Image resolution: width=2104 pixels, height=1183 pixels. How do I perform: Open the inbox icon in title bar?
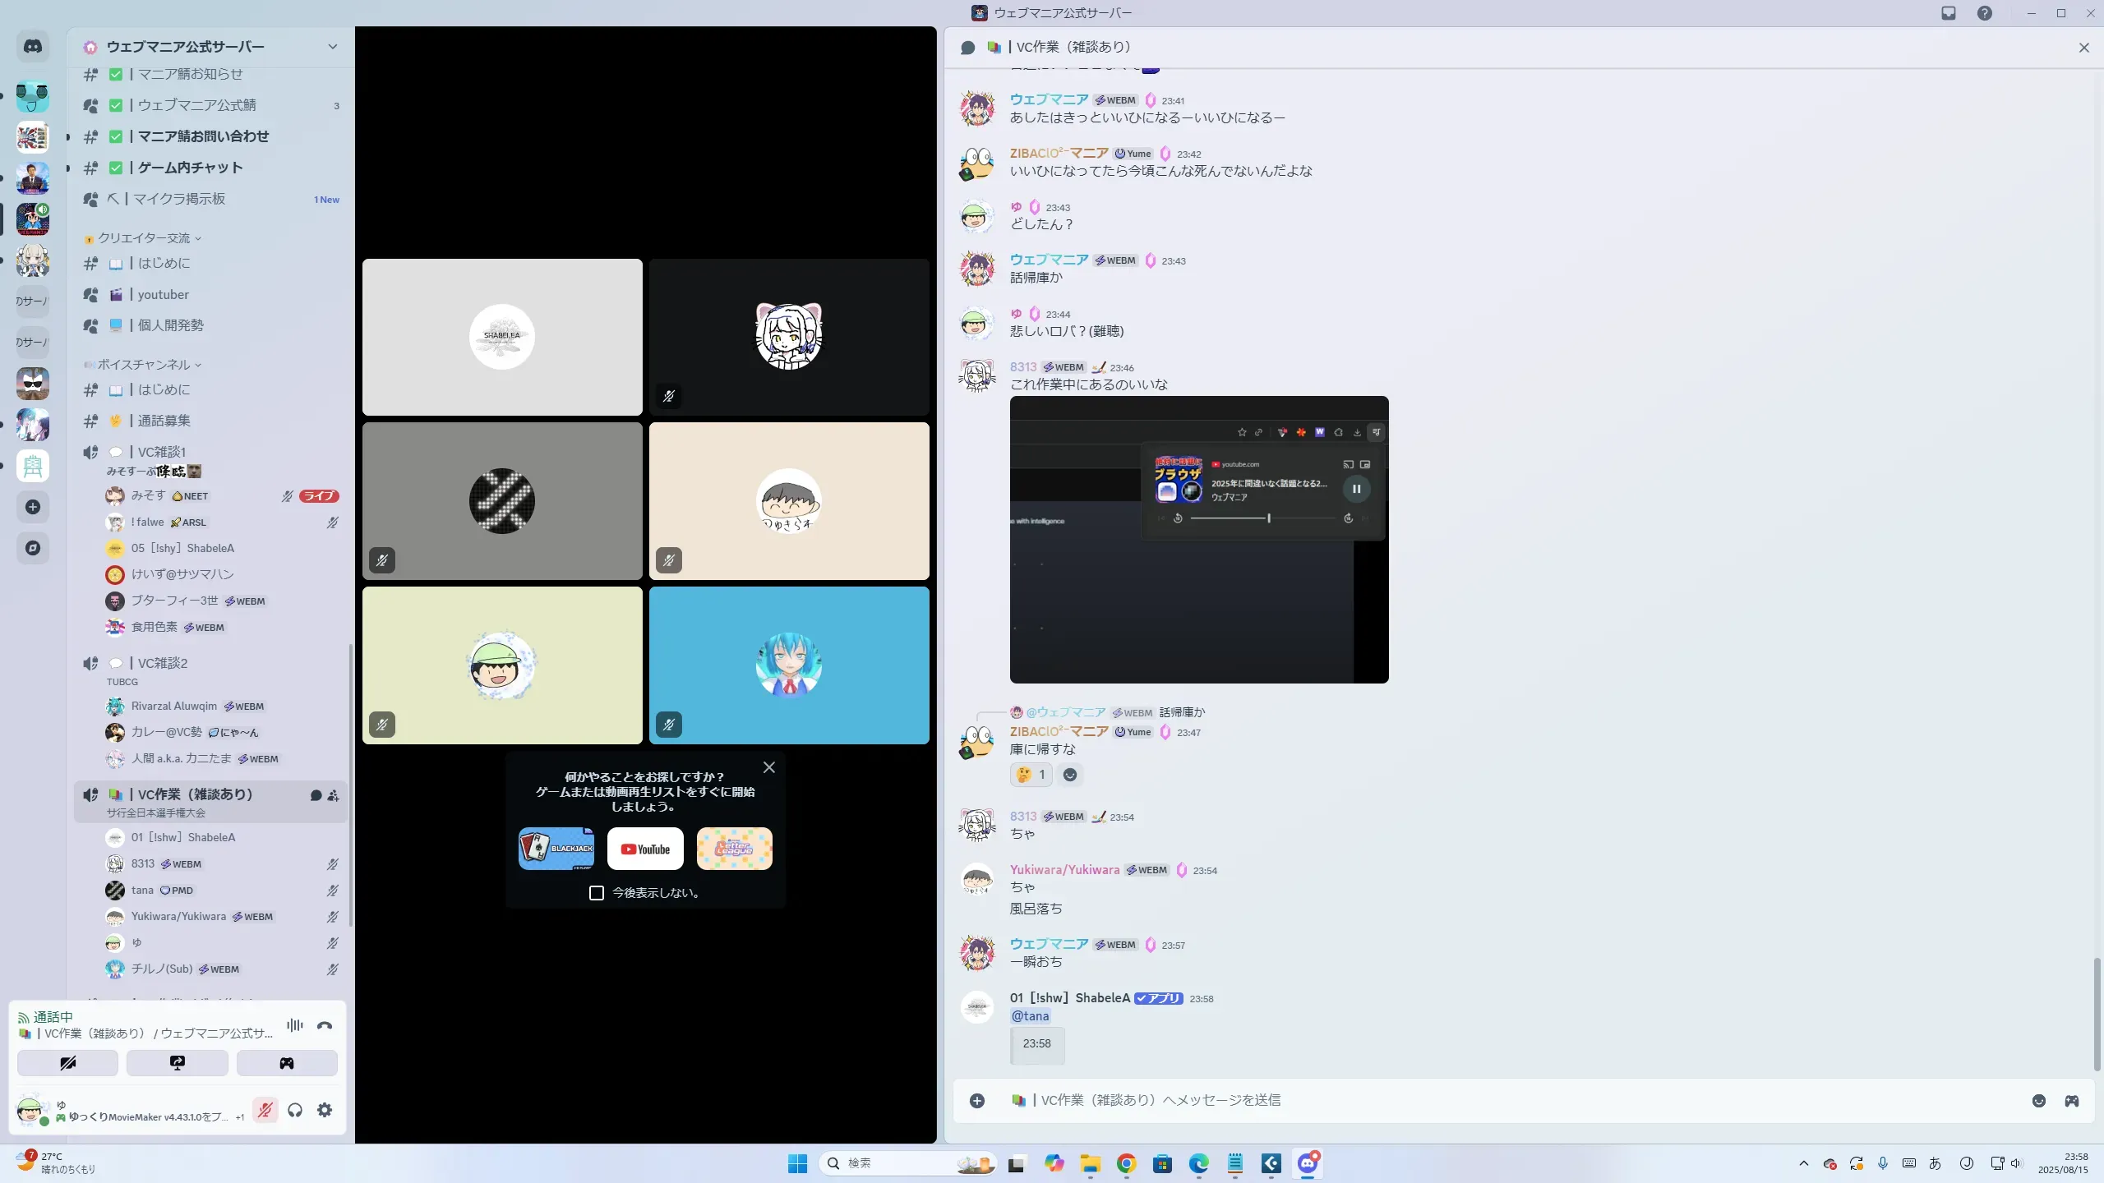(x=1949, y=13)
